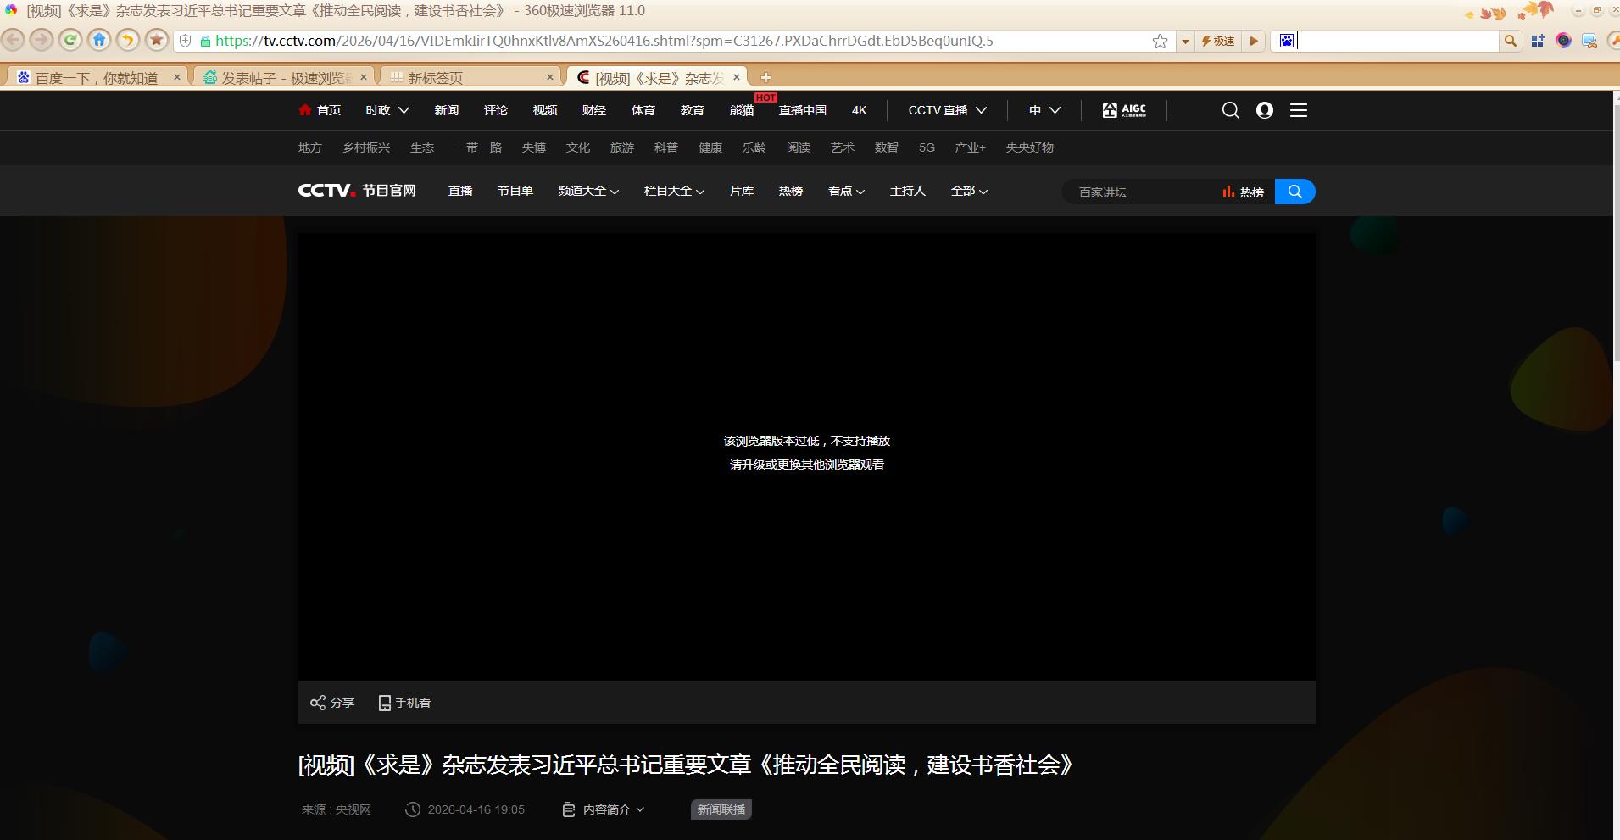The width and height of the screenshot is (1620, 840).
Task: Open the screenshot scissors tool icon
Action: (1590, 41)
